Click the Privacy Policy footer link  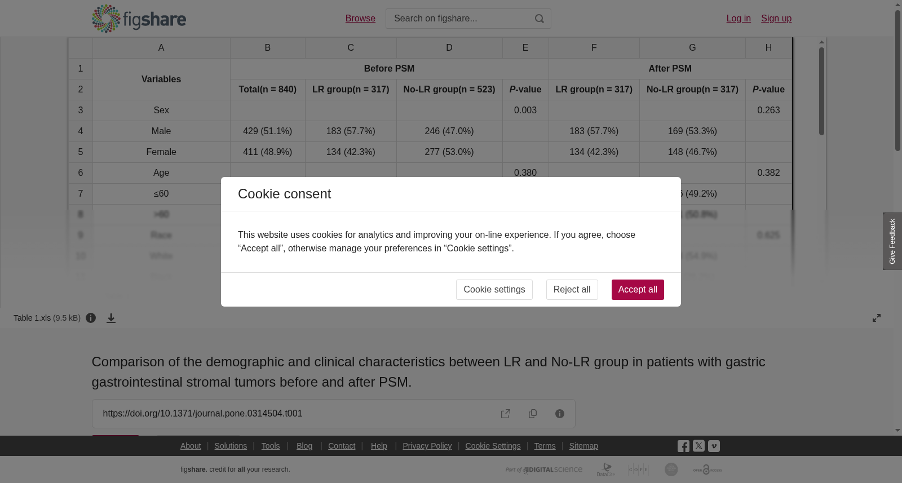pyautogui.click(x=427, y=446)
